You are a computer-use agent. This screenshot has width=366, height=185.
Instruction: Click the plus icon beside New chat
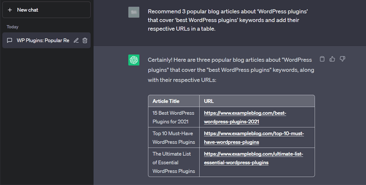pos(10,10)
